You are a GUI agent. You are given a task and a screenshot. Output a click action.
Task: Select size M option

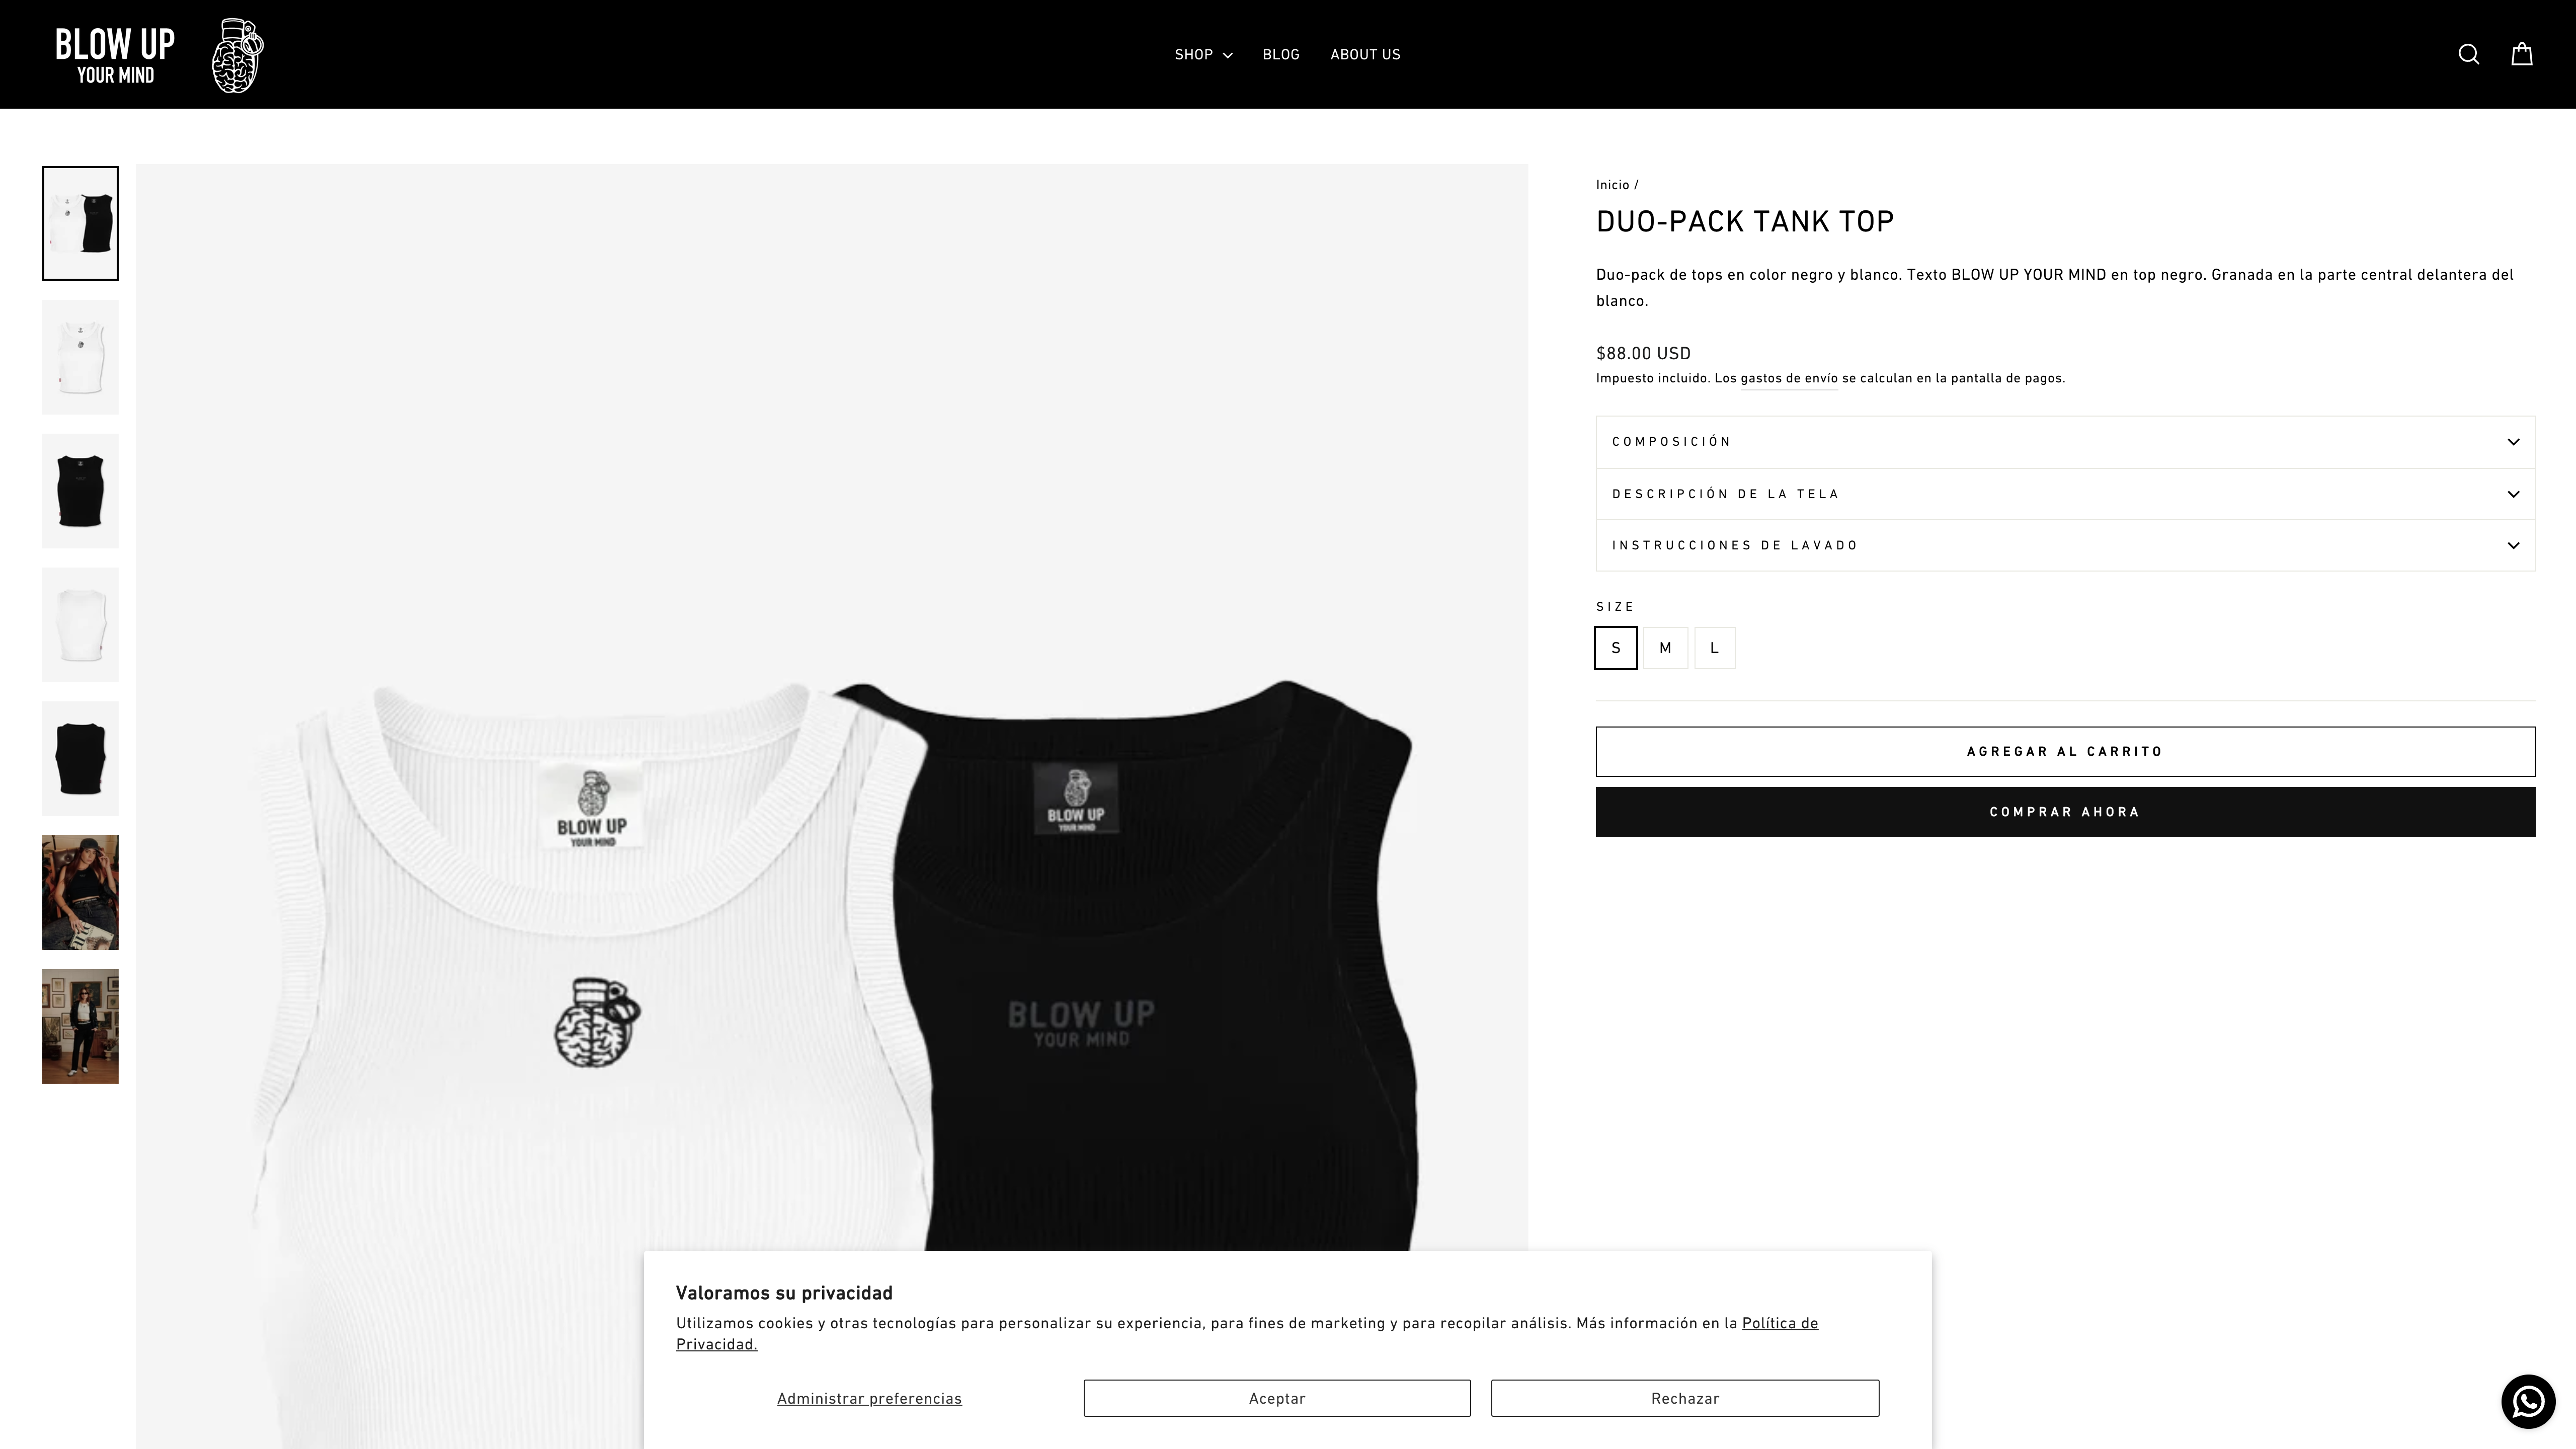1665,648
